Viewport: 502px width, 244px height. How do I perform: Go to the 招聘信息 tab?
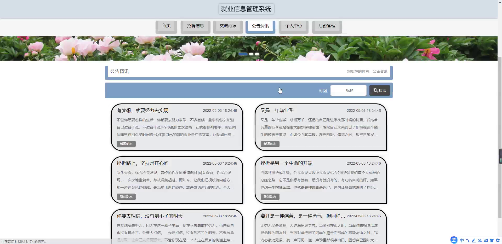click(x=195, y=26)
